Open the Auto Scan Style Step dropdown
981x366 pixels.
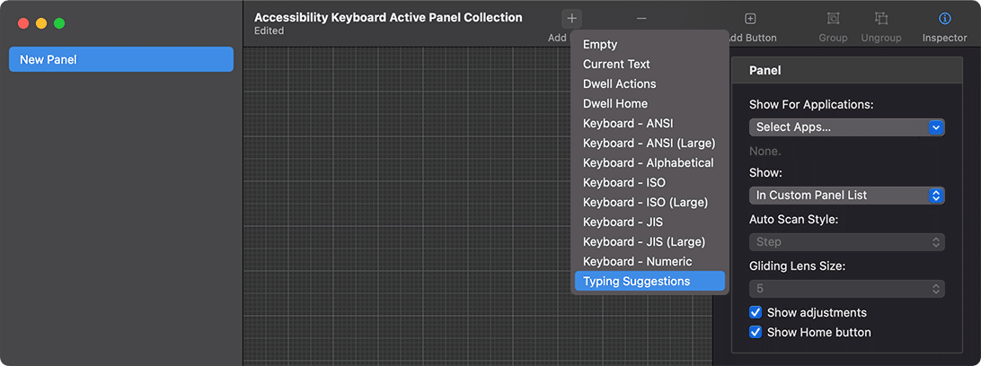click(x=846, y=242)
